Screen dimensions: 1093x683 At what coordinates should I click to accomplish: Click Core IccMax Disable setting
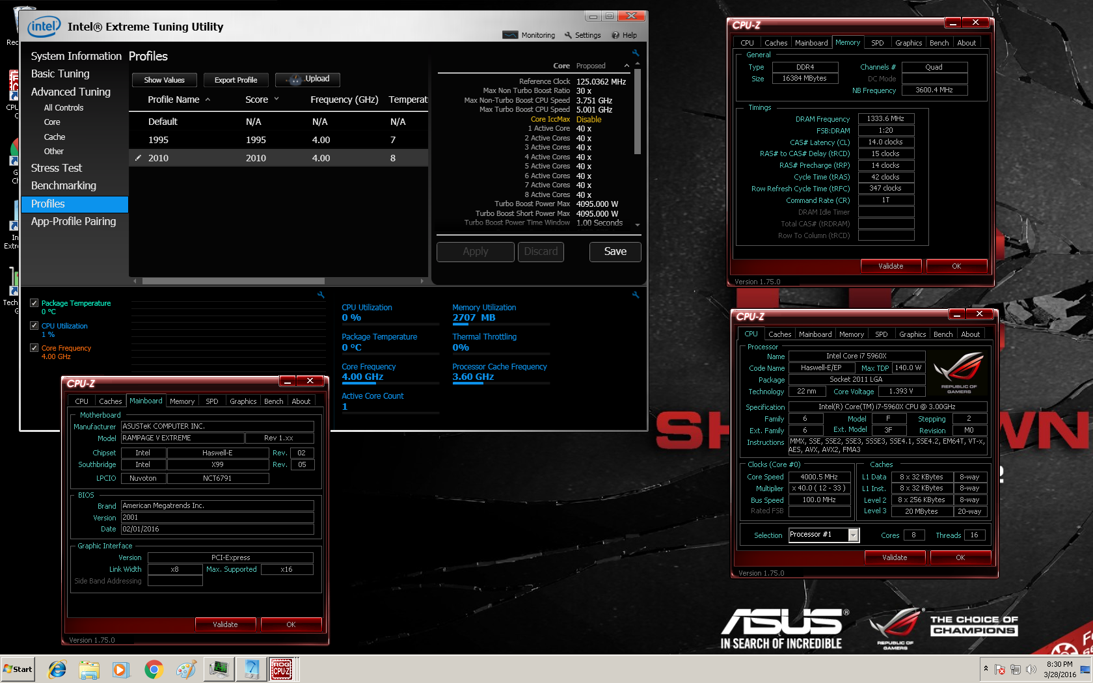pos(566,120)
